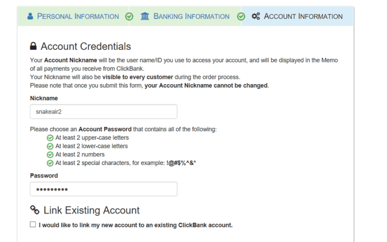Click the gears icon beside Account Information

256,16
